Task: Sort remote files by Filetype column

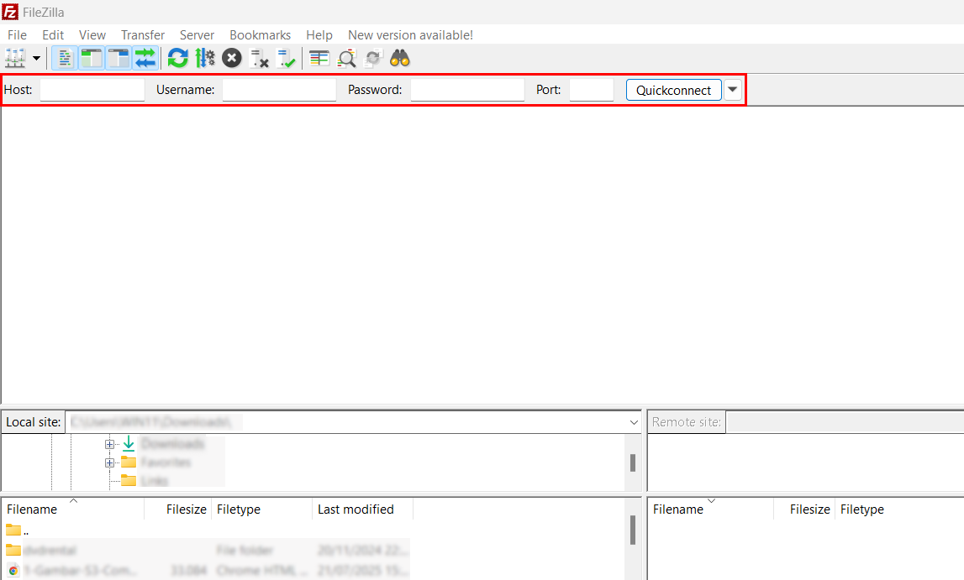Action: 898,509
